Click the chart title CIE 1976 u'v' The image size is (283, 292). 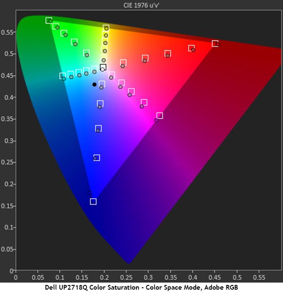coord(141,5)
